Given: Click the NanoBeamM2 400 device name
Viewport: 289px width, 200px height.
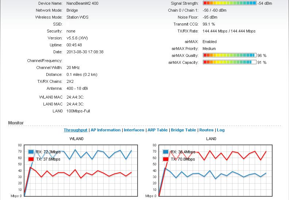Looking at the screenshot, I should (x=82, y=4).
